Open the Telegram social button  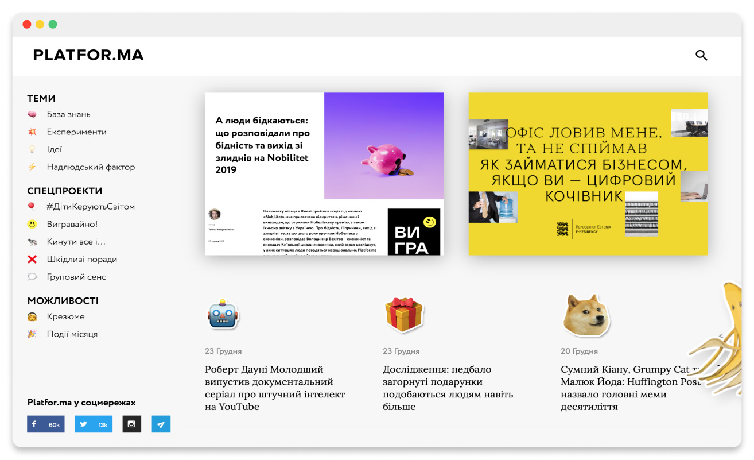[x=161, y=424]
